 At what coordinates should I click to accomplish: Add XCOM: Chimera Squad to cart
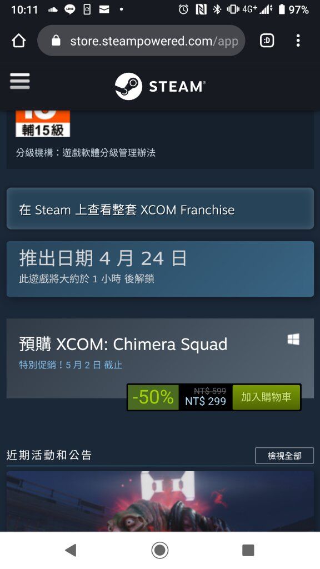pos(266,397)
